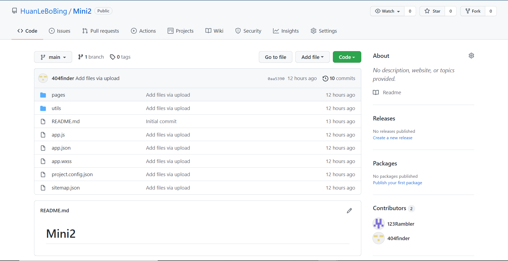Click the 0 tags link
Image resolution: width=508 pixels, height=261 pixels.
coord(120,57)
